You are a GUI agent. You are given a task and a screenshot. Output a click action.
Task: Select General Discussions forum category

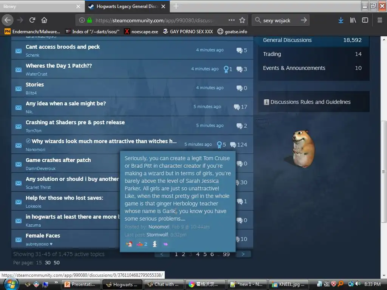pos(314,40)
